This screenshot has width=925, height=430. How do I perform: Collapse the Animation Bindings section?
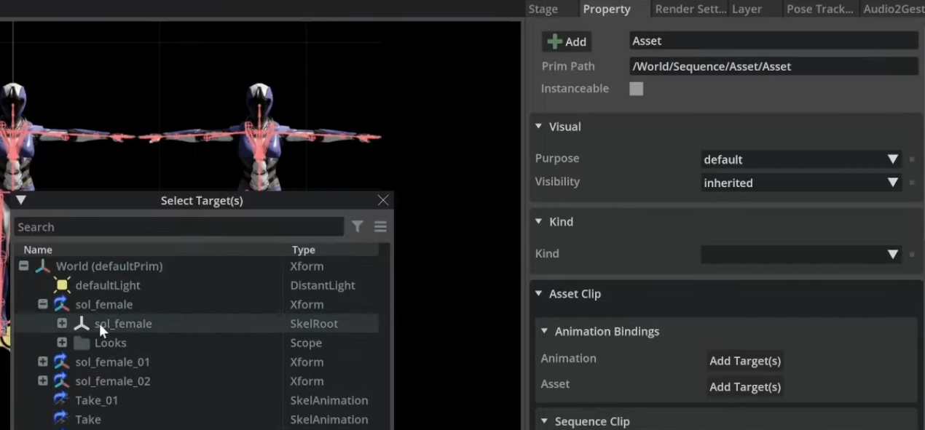[x=544, y=331]
